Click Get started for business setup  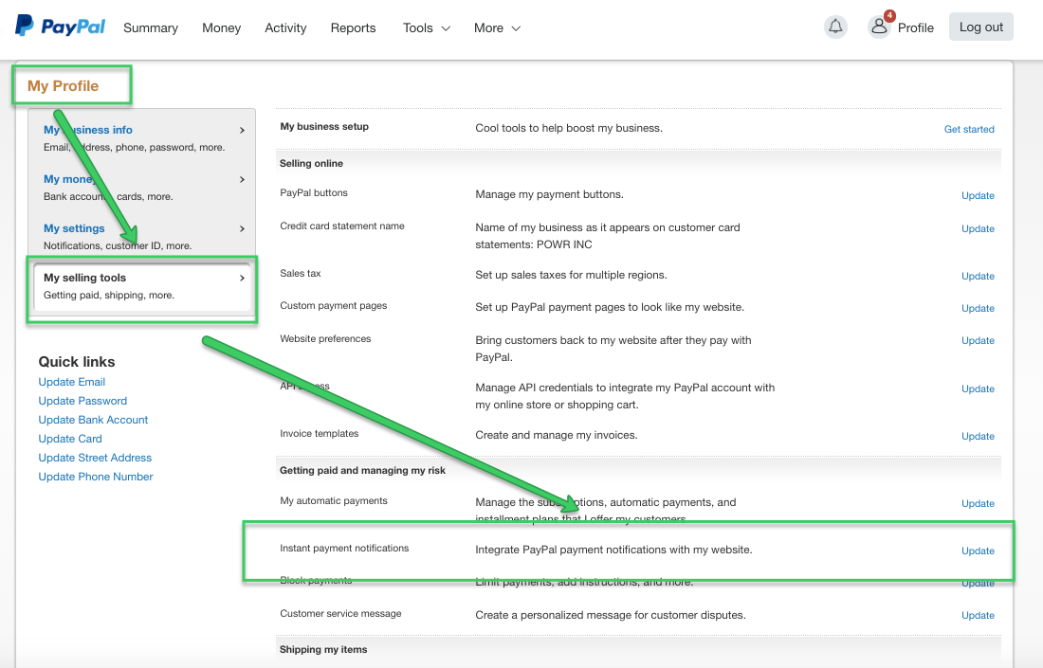969,129
